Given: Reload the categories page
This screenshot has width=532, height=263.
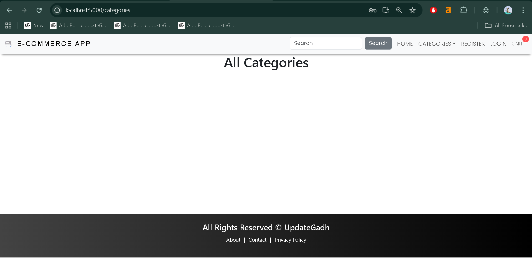Looking at the screenshot, I should [x=39, y=10].
